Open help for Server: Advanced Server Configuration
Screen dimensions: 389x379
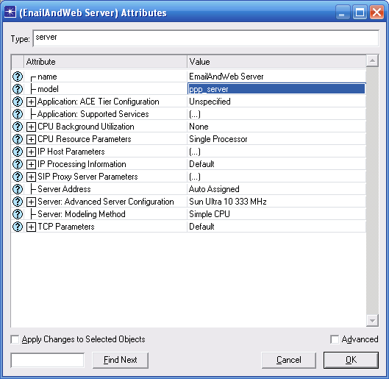[18, 202]
